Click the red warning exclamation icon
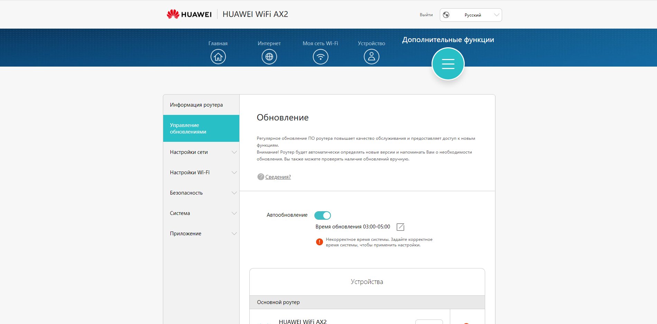The image size is (657, 324). (x=320, y=242)
